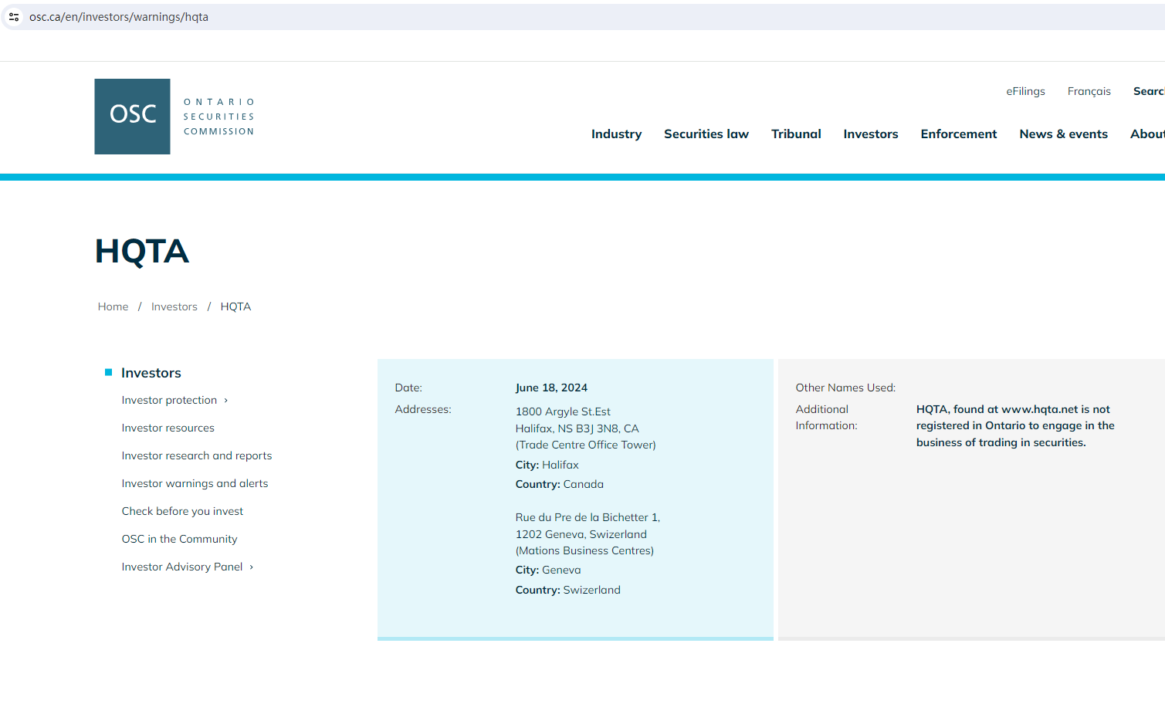The height and width of the screenshot is (711, 1165).
Task: Expand the Investor protection chevron
Action: [225, 401]
